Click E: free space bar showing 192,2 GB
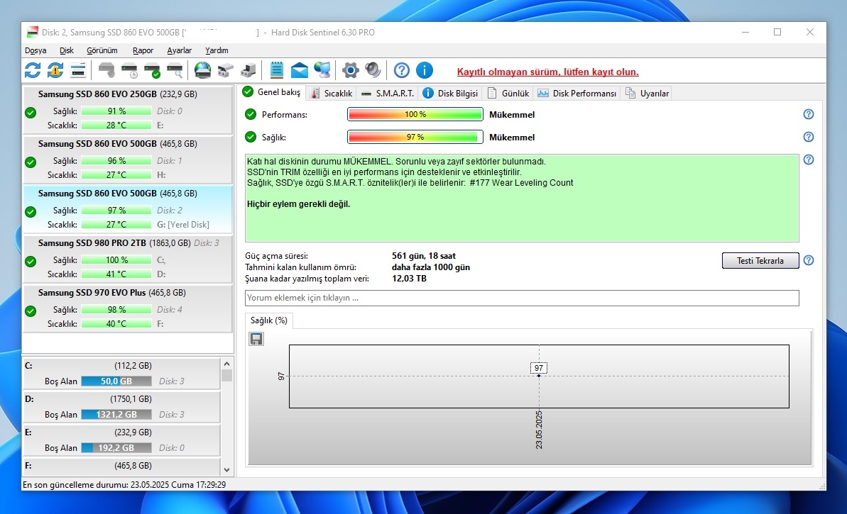847x514 pixels. coord(116,448)
